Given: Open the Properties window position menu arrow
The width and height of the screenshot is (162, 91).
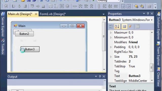Looking at the screenshot, I should [144, 14].
